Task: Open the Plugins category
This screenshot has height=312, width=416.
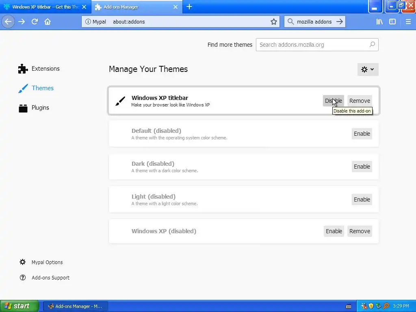Action: pos(34,108)
